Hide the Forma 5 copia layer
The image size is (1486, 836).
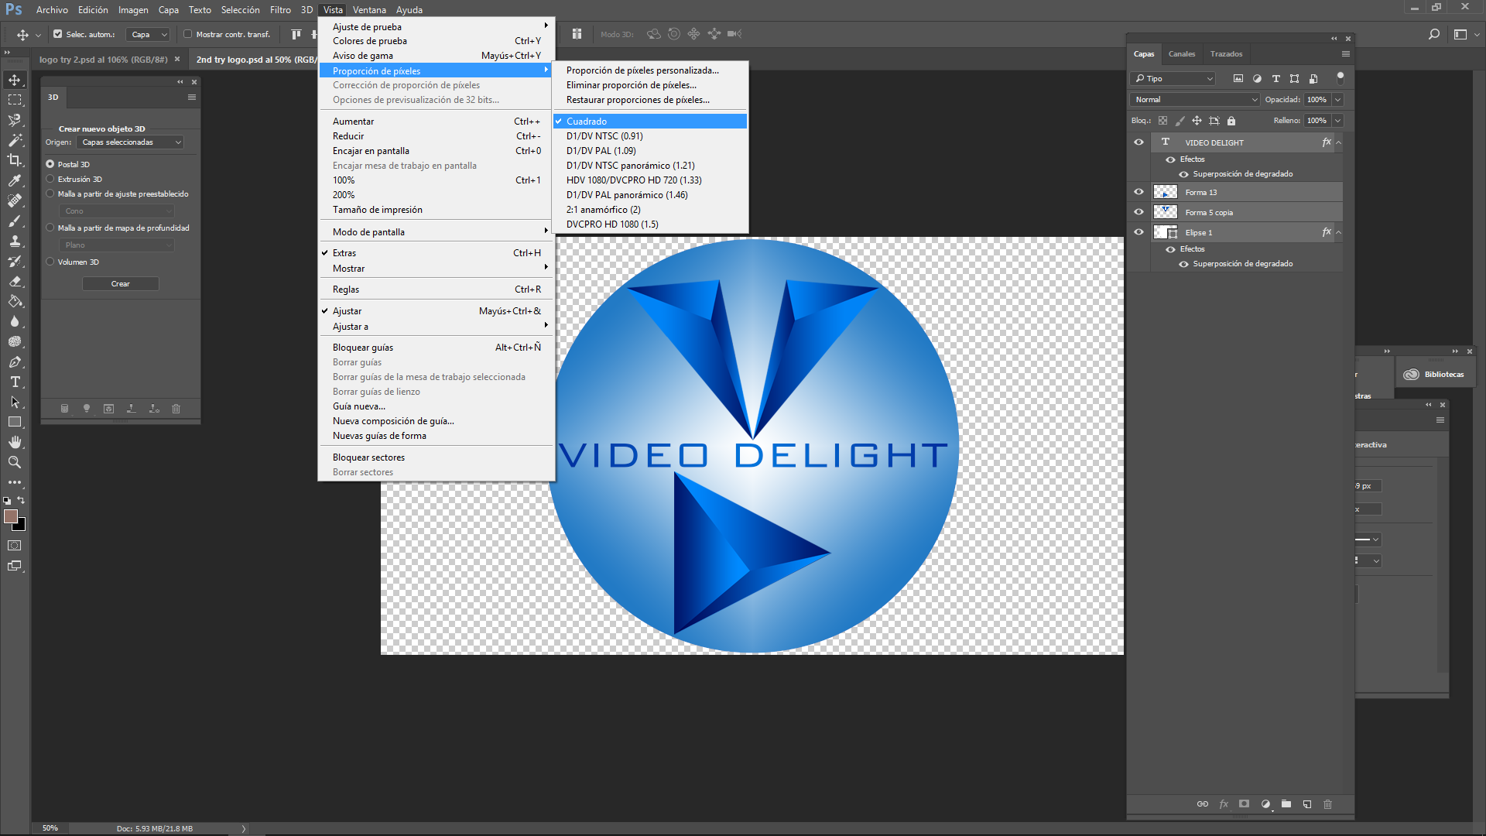[1138, 212]
